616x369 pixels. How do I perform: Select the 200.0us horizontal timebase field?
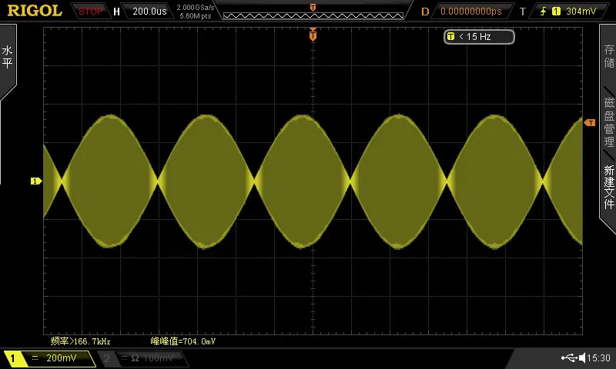149,11
